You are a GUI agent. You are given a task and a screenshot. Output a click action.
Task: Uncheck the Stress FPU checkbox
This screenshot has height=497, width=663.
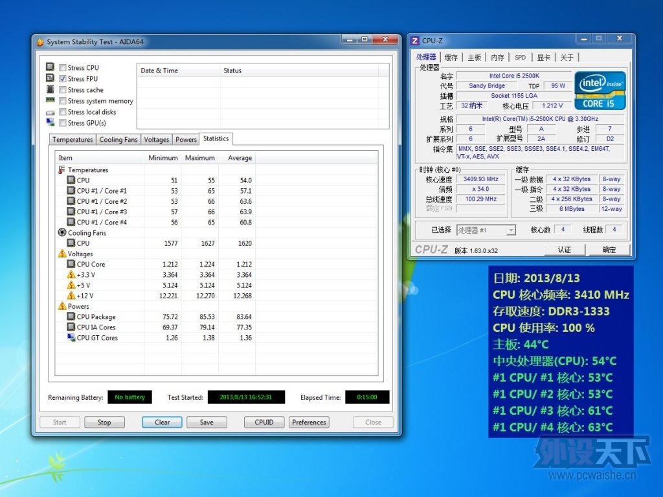pos(63,78)
